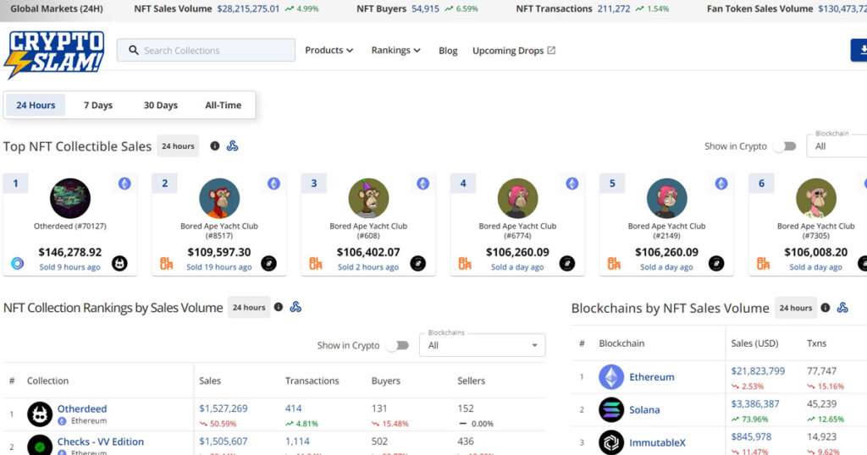
Task: Toggle Show in Crypto for Collection Rankings
Action: [x=398, y=346]
